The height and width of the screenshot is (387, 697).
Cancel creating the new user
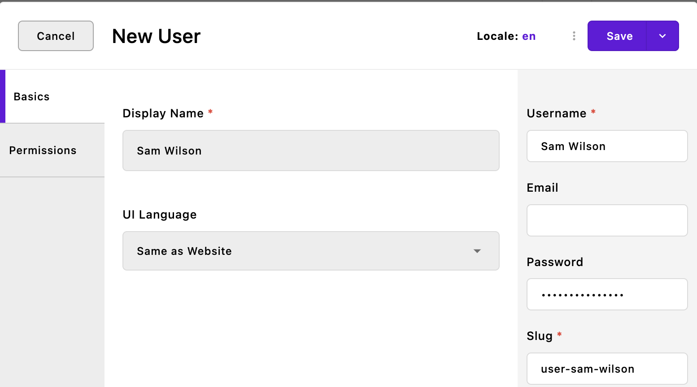pyautogui.click(x=56, y=36)
